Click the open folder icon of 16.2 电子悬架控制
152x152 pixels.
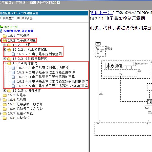5,40
